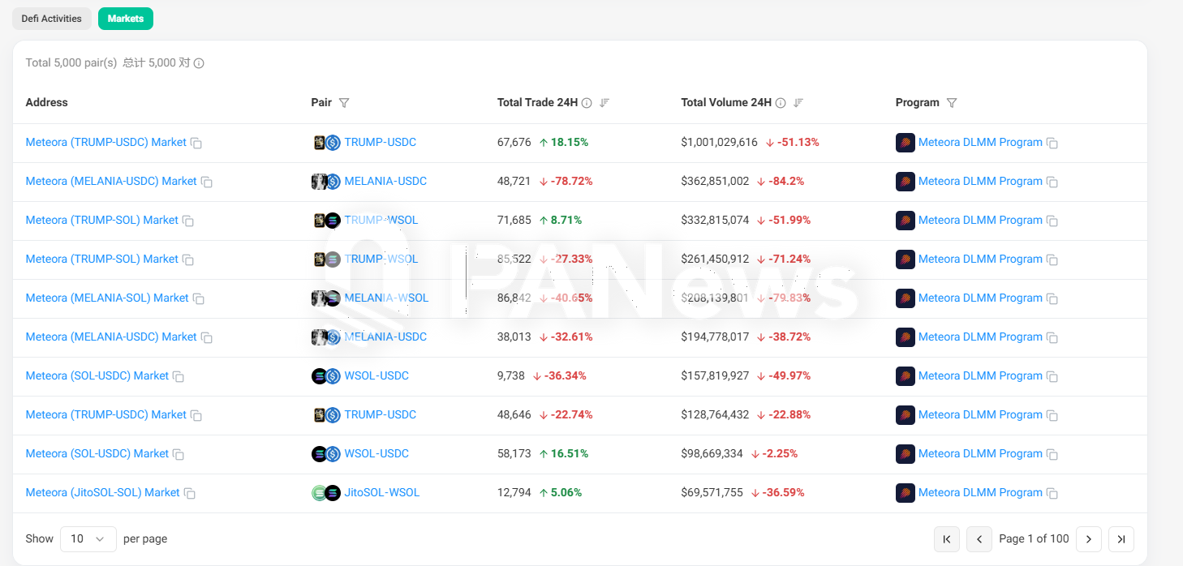Click info icon next to total pairs count
Screen dimensions: 1183x566
tap(199, 63)
